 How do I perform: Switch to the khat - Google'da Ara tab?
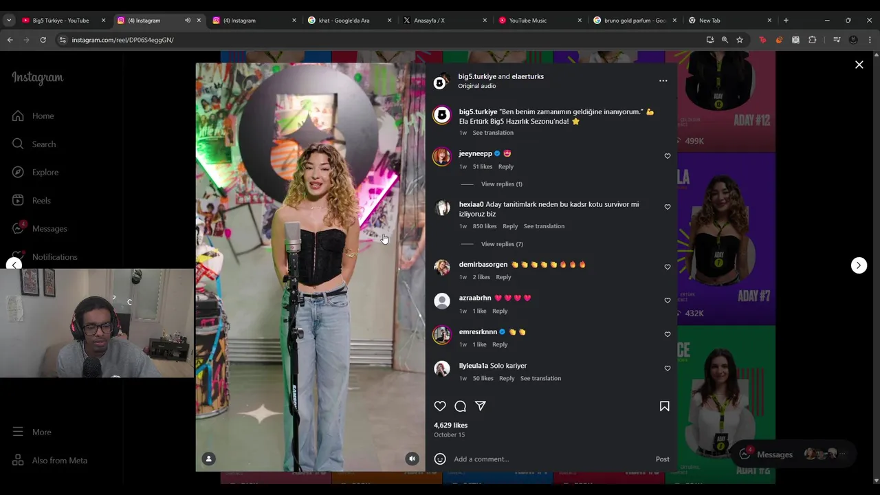pos(344,20)
